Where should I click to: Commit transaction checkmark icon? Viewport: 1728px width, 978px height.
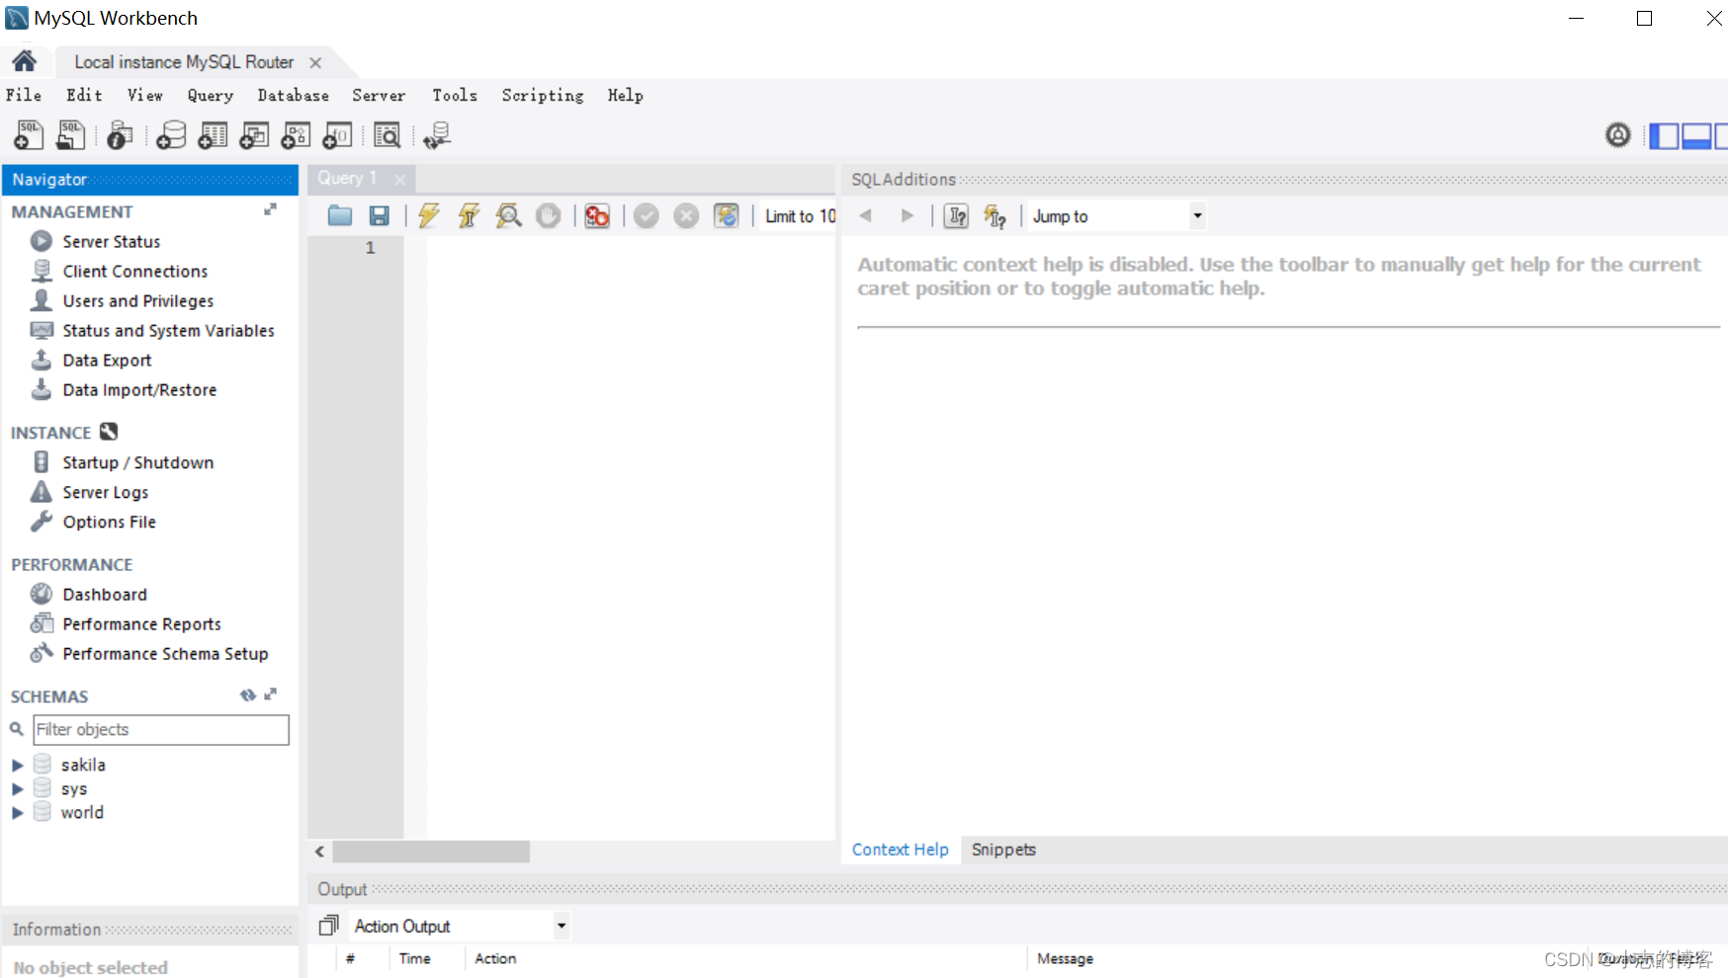point(647,215)
